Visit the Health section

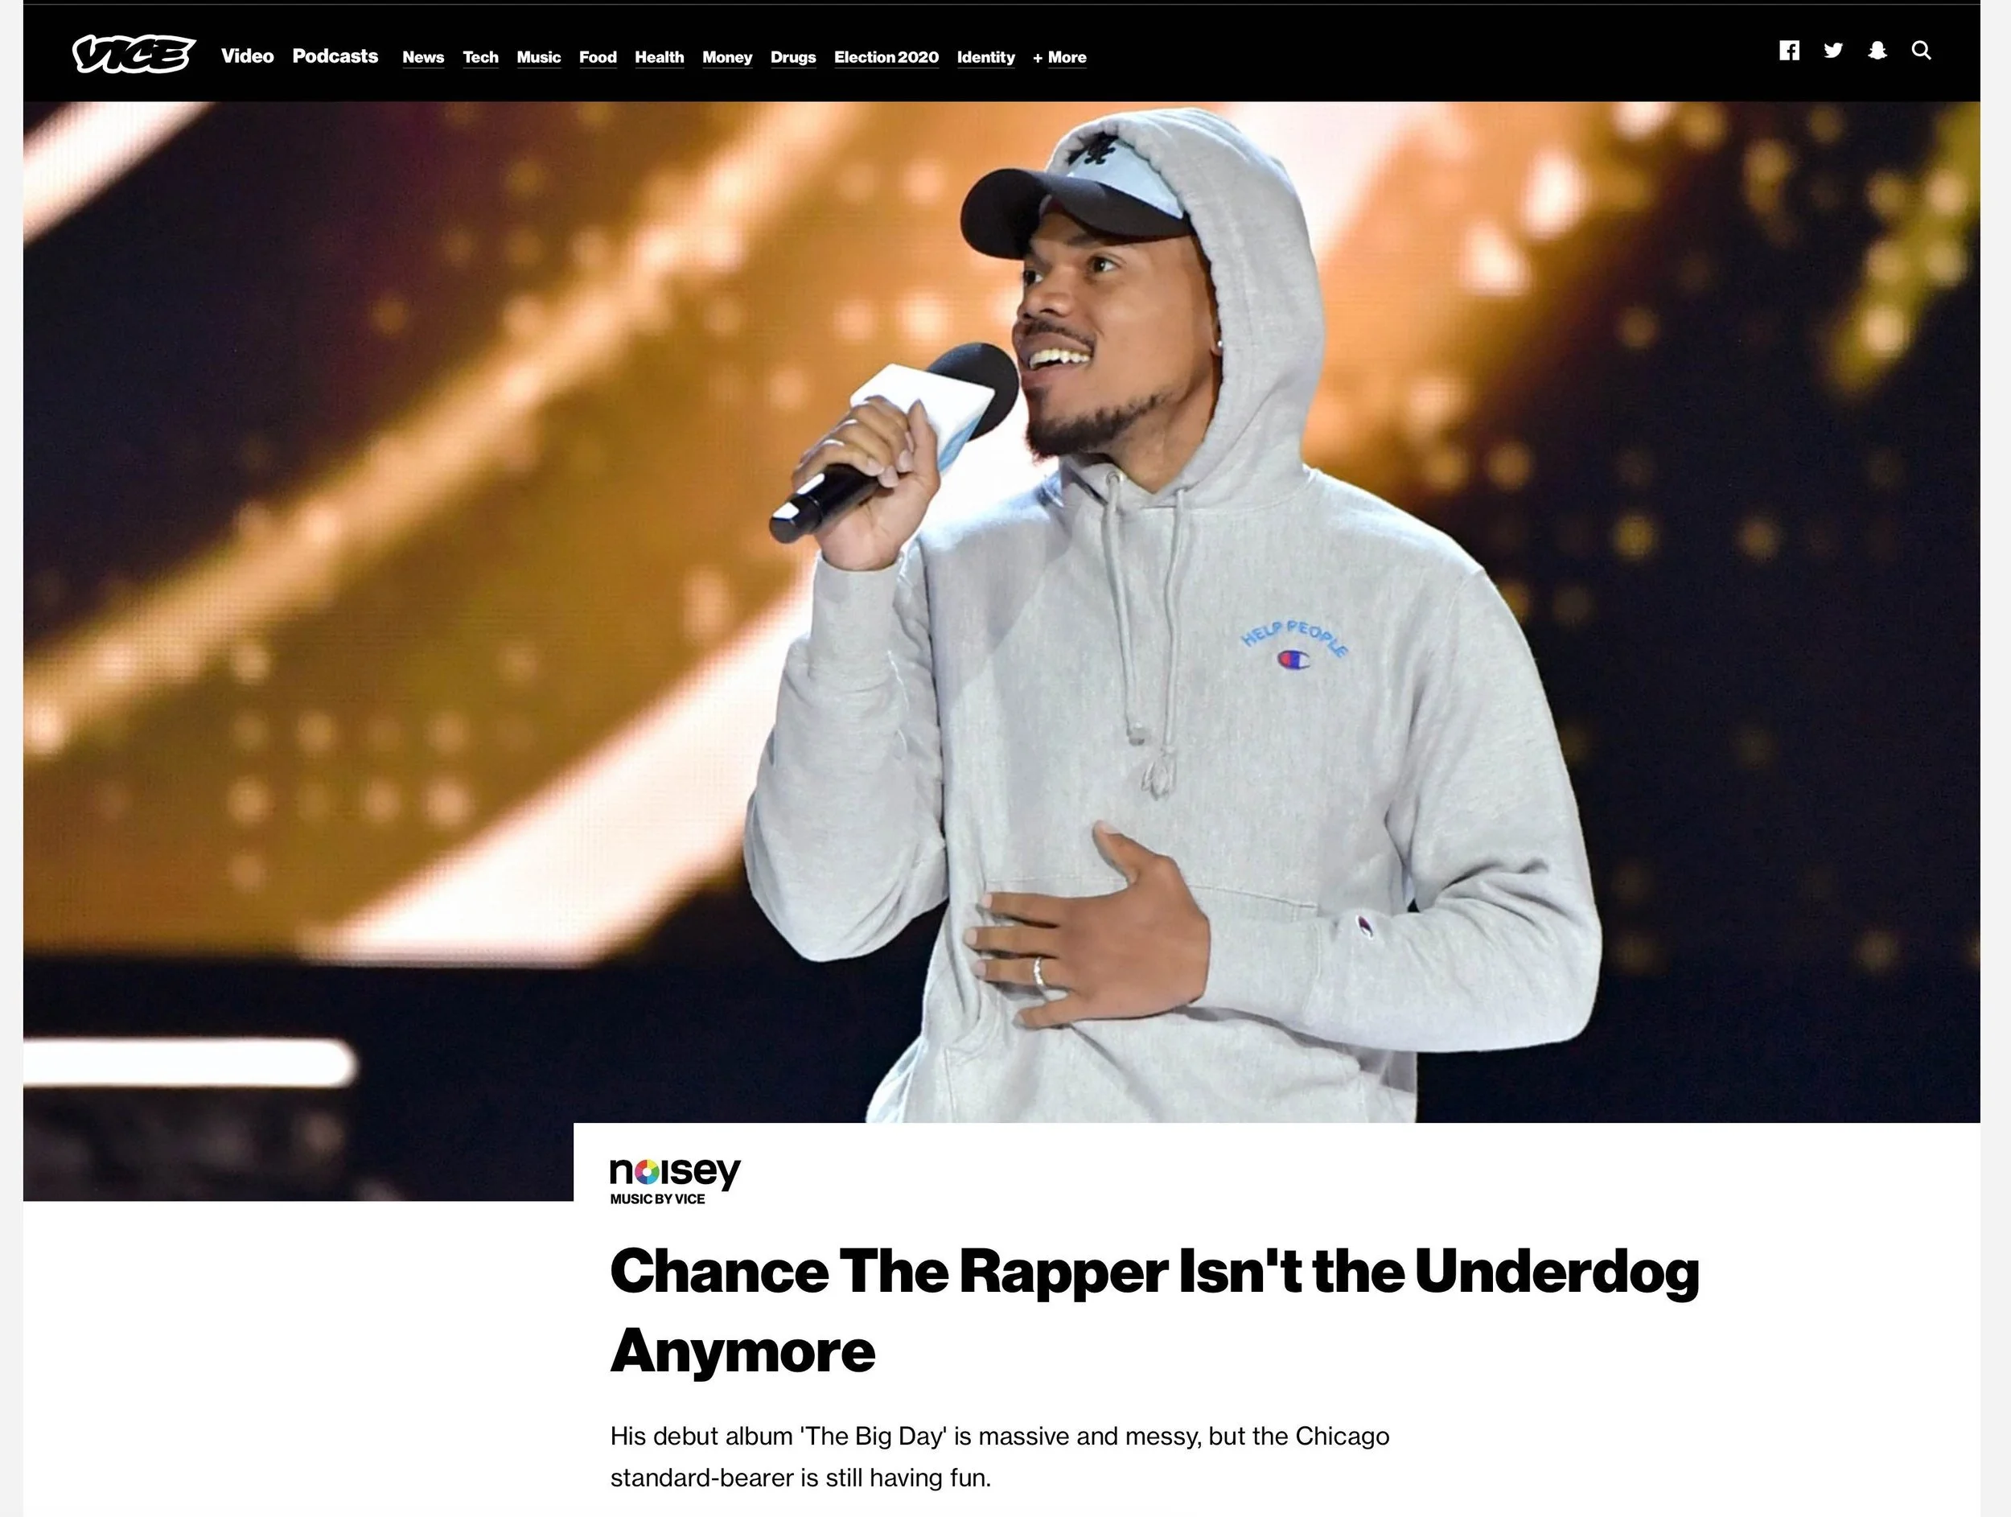click(659, 57)
